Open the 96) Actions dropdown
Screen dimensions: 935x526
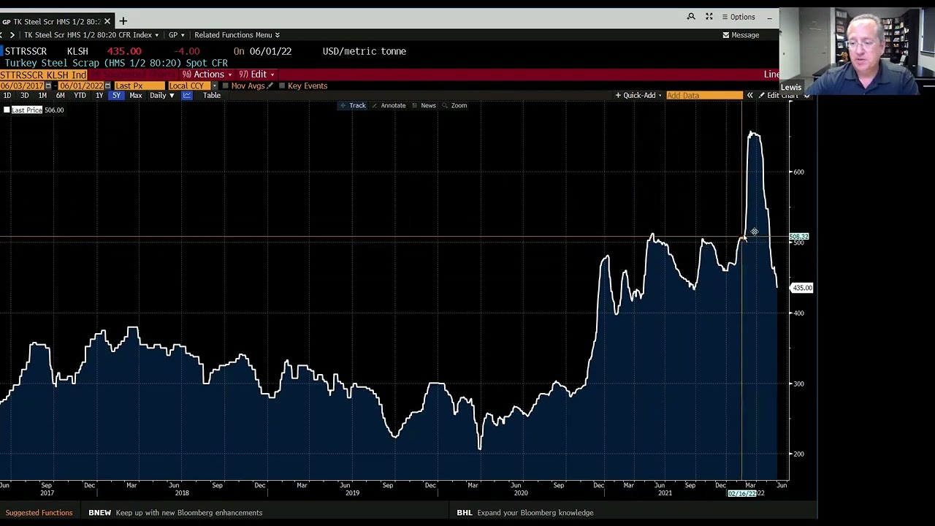207,75
